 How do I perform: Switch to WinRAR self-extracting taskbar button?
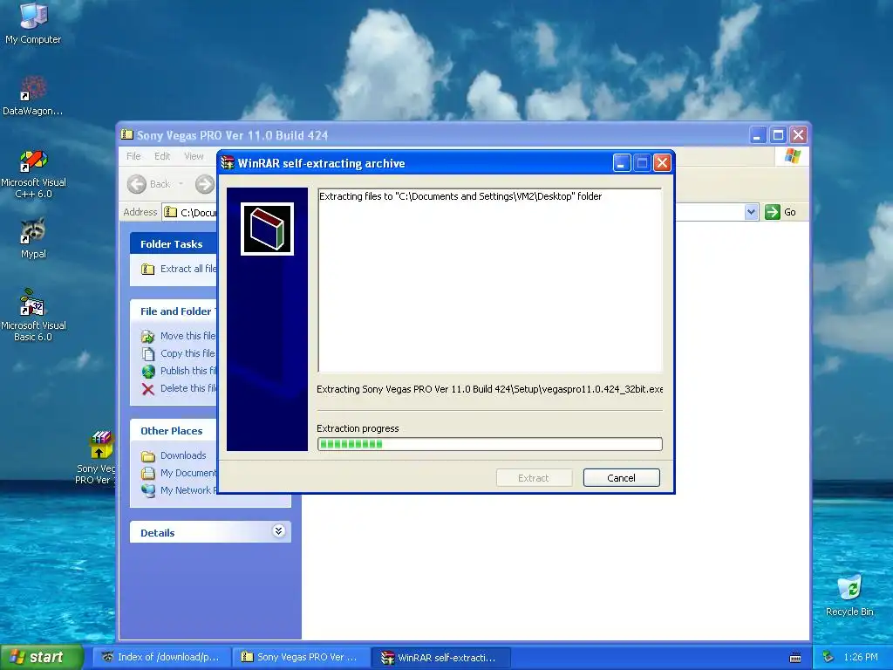pyautogui.click(x=440, y=658)
